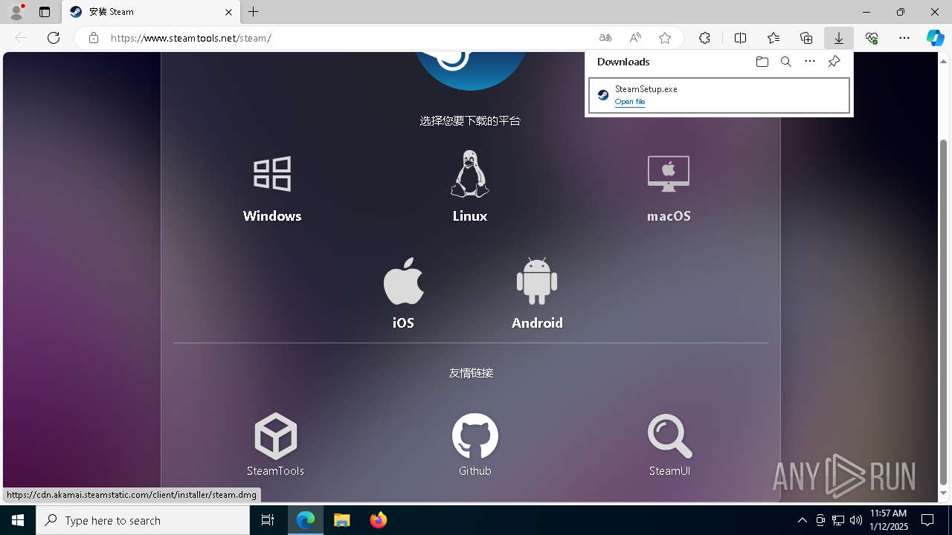This screenshot has width=952, height=535.
Task: Select the iOS apple logo icon
Action: 403,281
